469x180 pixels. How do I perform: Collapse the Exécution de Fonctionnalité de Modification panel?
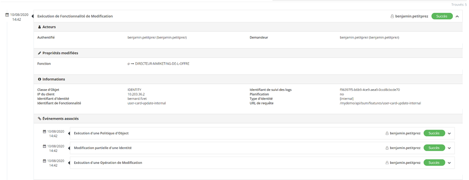pyautogui.click(x=457, y=17)
